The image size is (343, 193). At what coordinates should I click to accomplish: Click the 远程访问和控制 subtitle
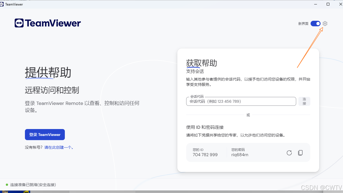(52, 90)
